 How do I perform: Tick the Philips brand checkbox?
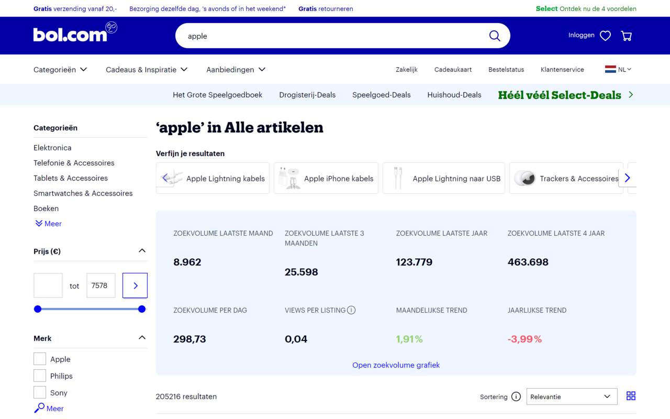tap(40, 376)
